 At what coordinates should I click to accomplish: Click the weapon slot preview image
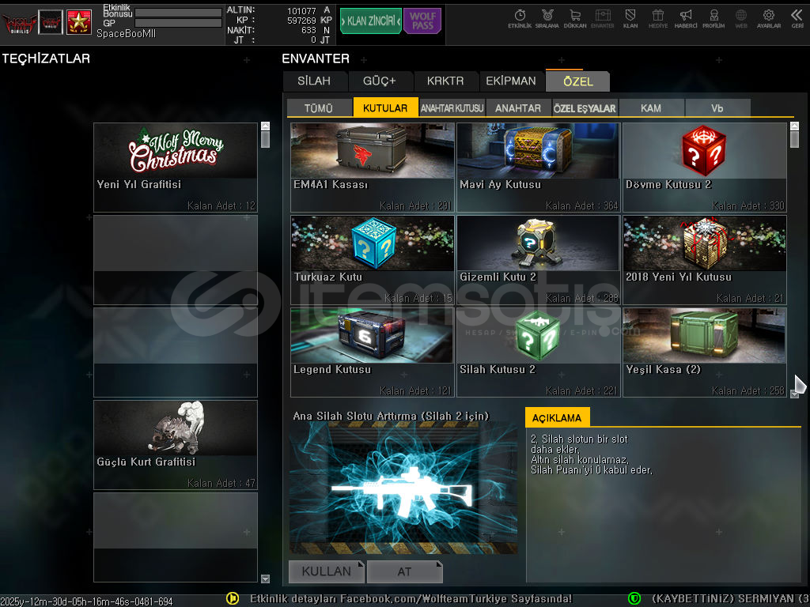click(403, 488)
